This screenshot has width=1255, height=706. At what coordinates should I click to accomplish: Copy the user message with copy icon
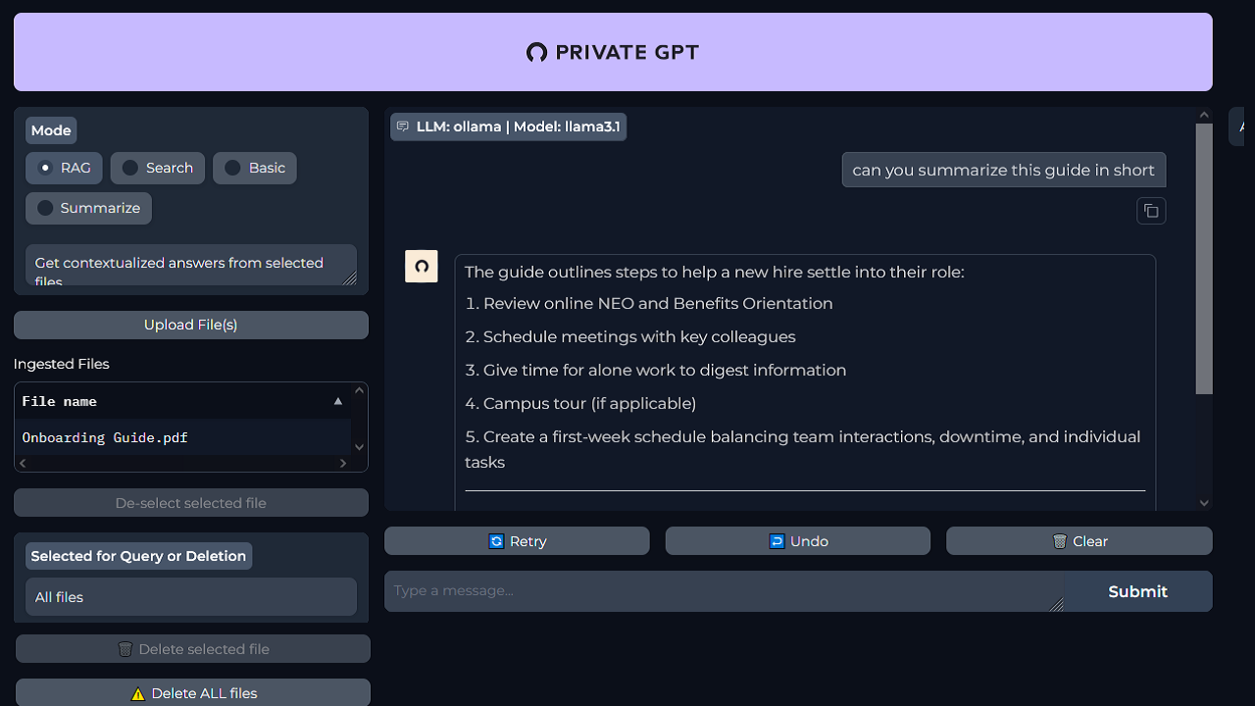tap(1151, 211)
